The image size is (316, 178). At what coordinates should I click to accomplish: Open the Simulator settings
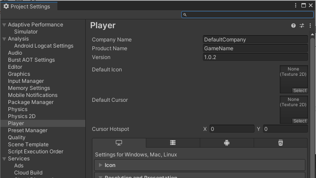point(26,32)
